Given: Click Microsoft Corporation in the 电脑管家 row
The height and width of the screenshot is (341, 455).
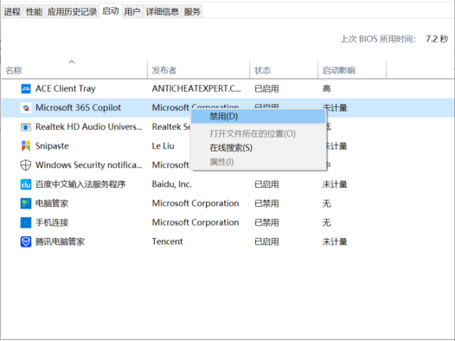Looking at the screenshot, I should coord(195,203).
